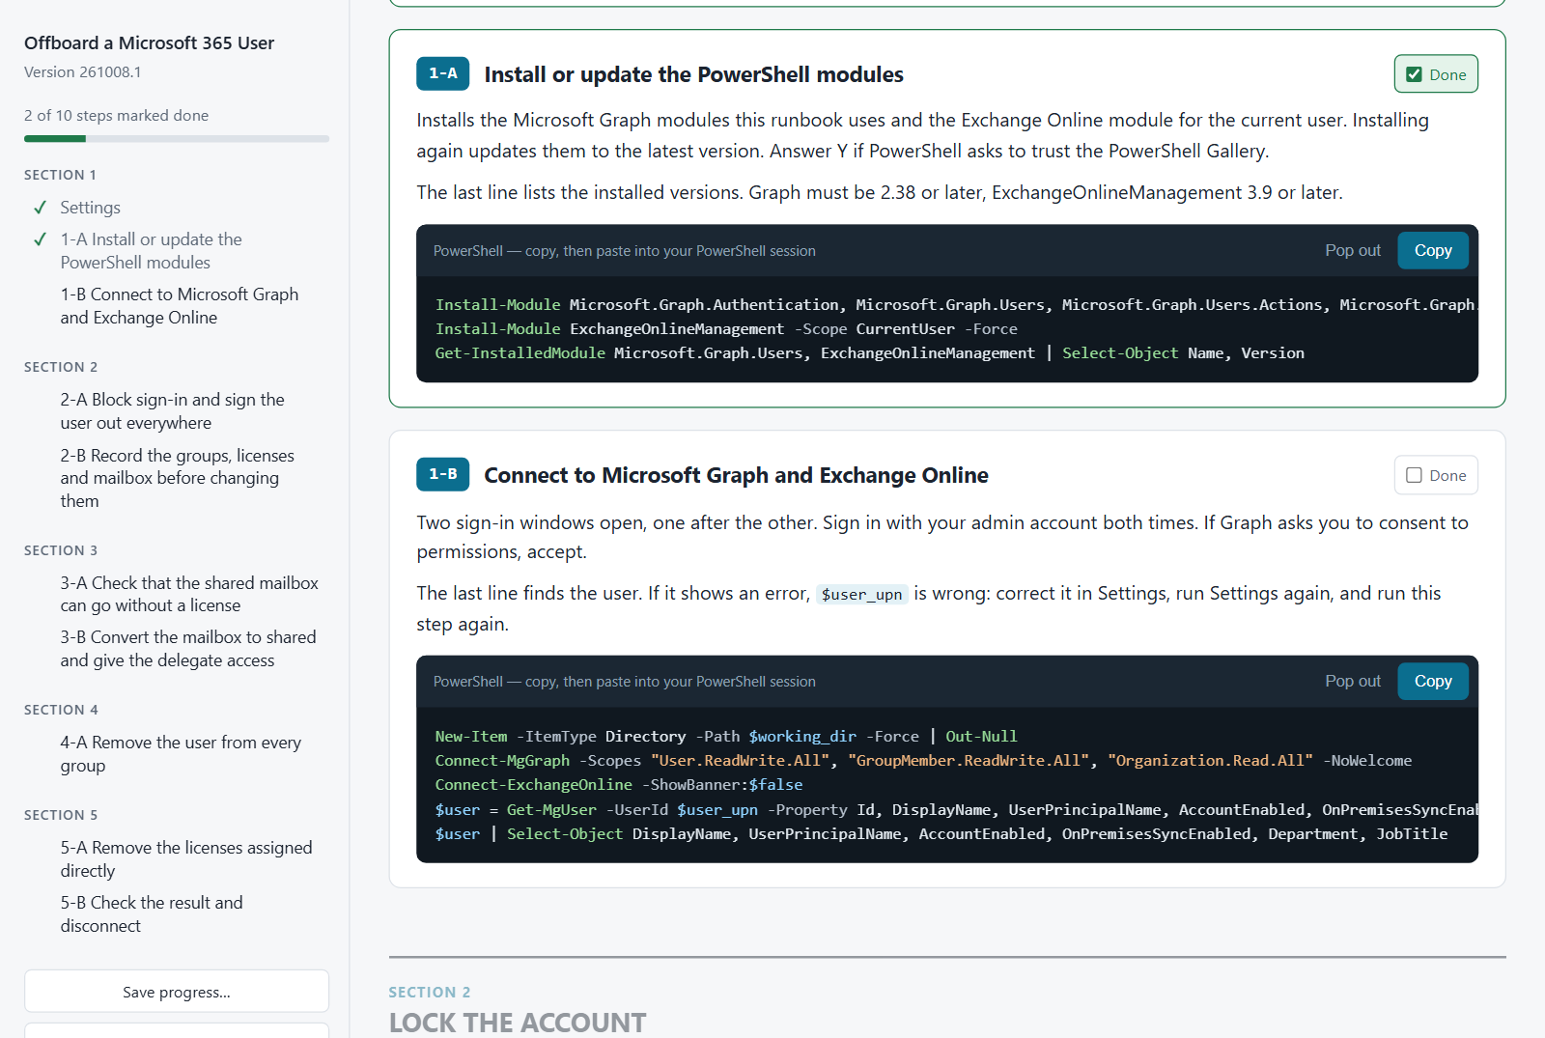Copy the Connect-MgGraph PowerShell code block
This screenshot has width=1545, height=1038.
coord(1433,681)
